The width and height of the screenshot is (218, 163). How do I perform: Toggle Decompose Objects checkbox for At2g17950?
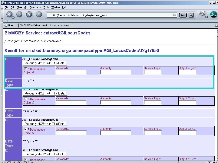tap(25, 69)
